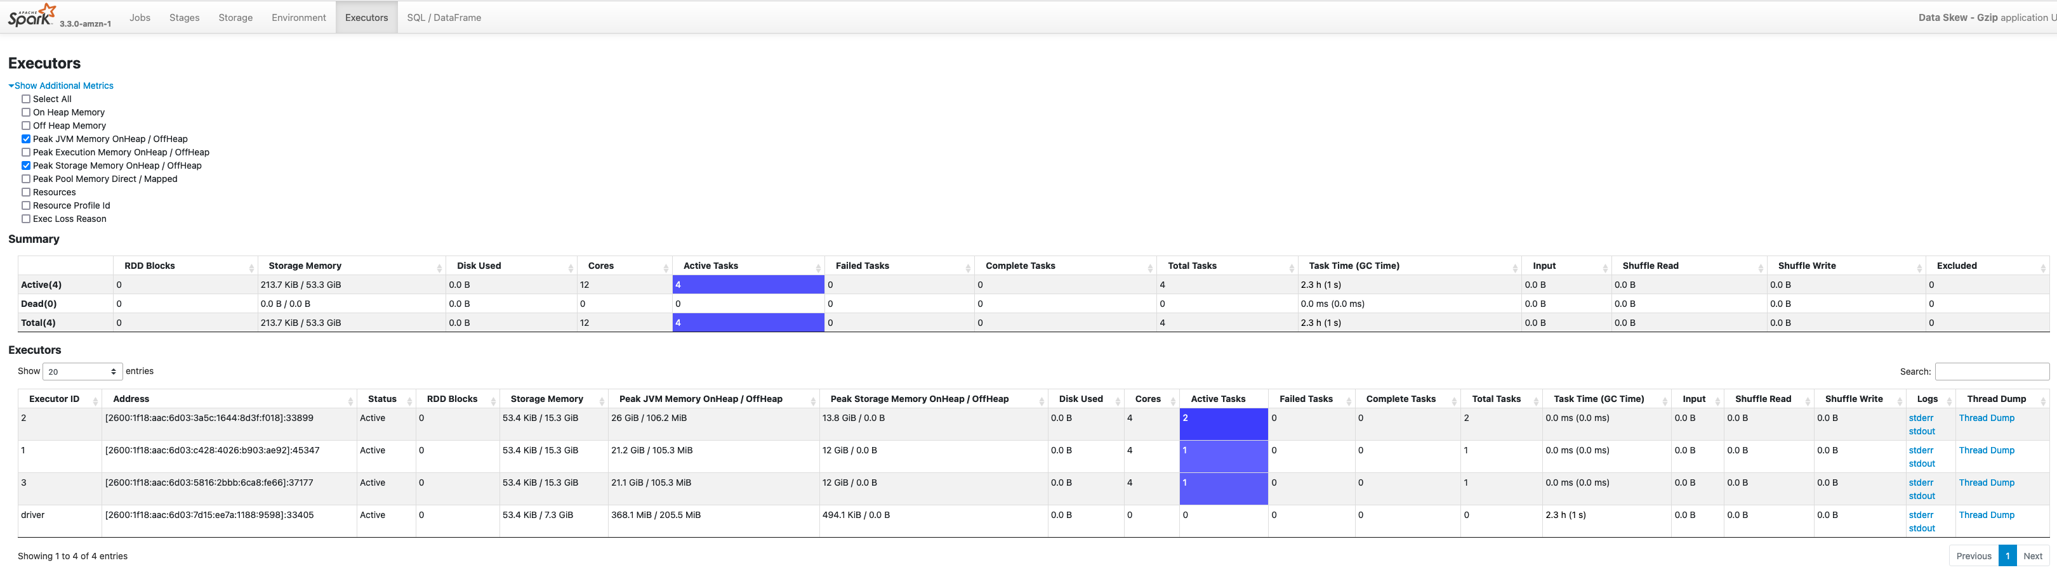Click the Apache Spark logo

(32, 15)
